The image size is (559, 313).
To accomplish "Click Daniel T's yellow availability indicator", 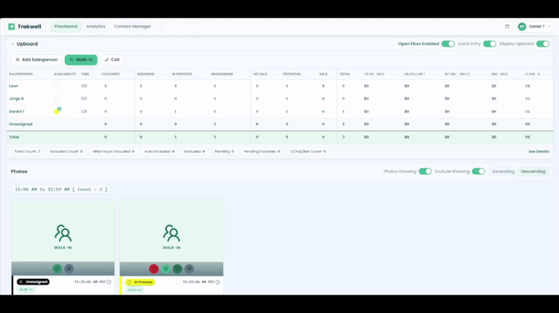I will (57, 112).
